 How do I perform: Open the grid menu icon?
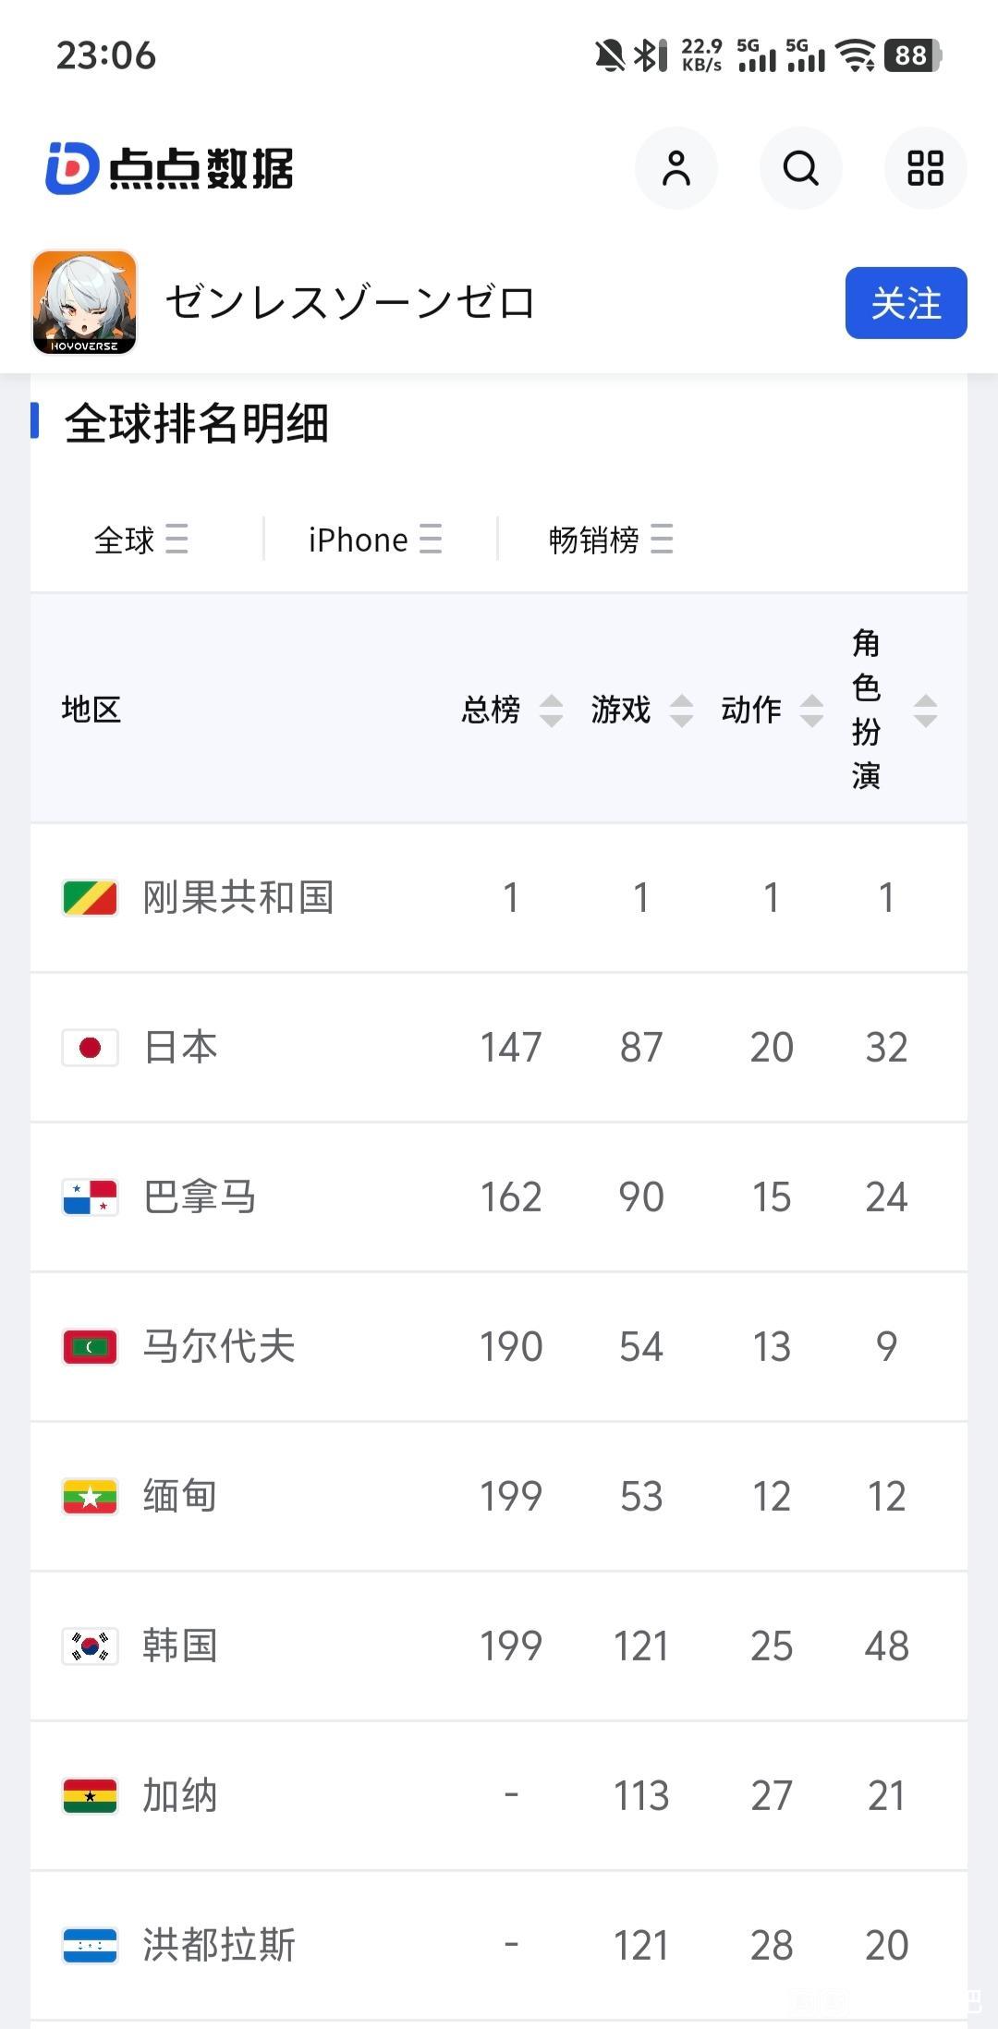tap(925, 168)
